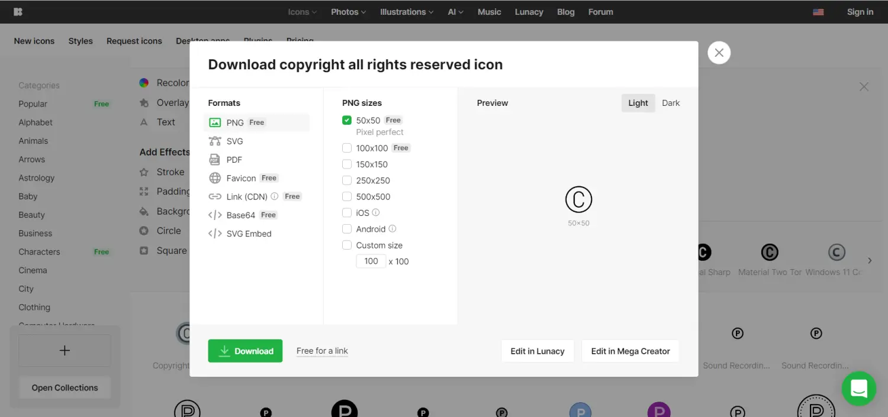Expand the Photos dropdown menu
Screen dimensions: 888x417
[x=348, y=12]
